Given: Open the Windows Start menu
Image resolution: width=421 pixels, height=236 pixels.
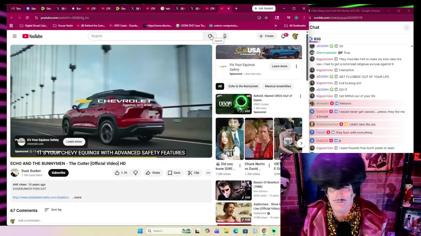Looking at the screenshot, I should point(140,231).
